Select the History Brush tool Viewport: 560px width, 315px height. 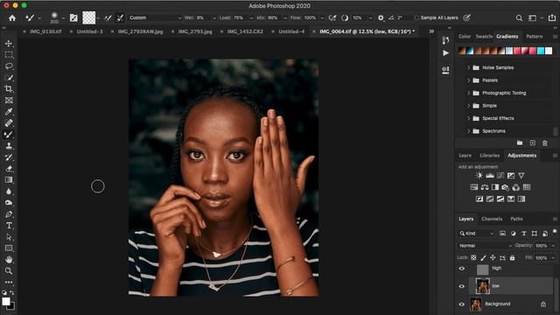click(x=9, y=157)
